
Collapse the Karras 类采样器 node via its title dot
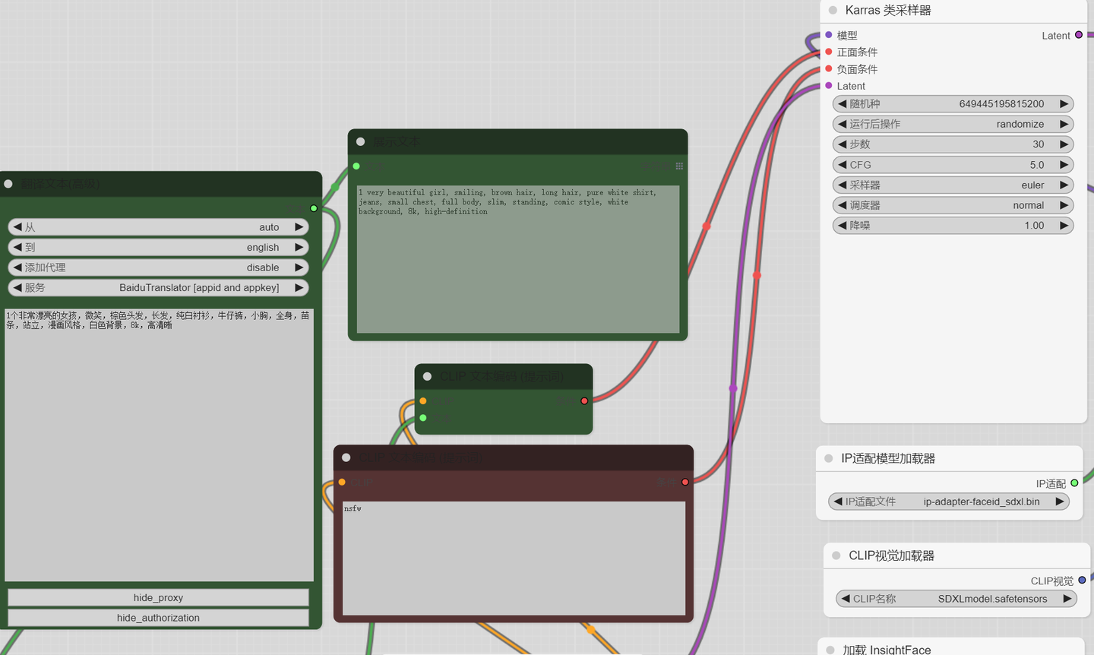pos(833,11)
